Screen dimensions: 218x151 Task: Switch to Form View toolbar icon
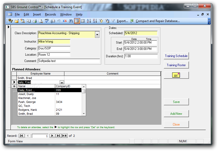77,21
